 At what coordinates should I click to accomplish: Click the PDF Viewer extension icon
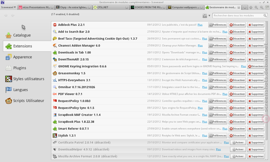(x=55, y=94)
